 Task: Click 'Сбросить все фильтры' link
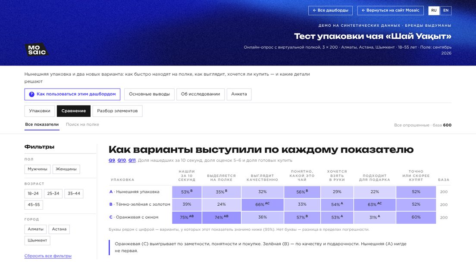click(48, 256)
